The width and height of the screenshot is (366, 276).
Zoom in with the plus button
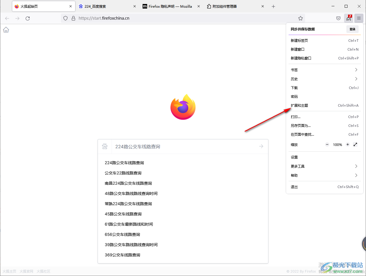click(348, 145)
